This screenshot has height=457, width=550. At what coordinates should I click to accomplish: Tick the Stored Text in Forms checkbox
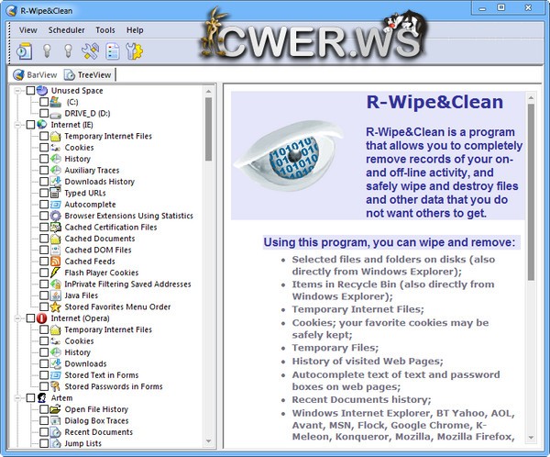coord(44,375)
